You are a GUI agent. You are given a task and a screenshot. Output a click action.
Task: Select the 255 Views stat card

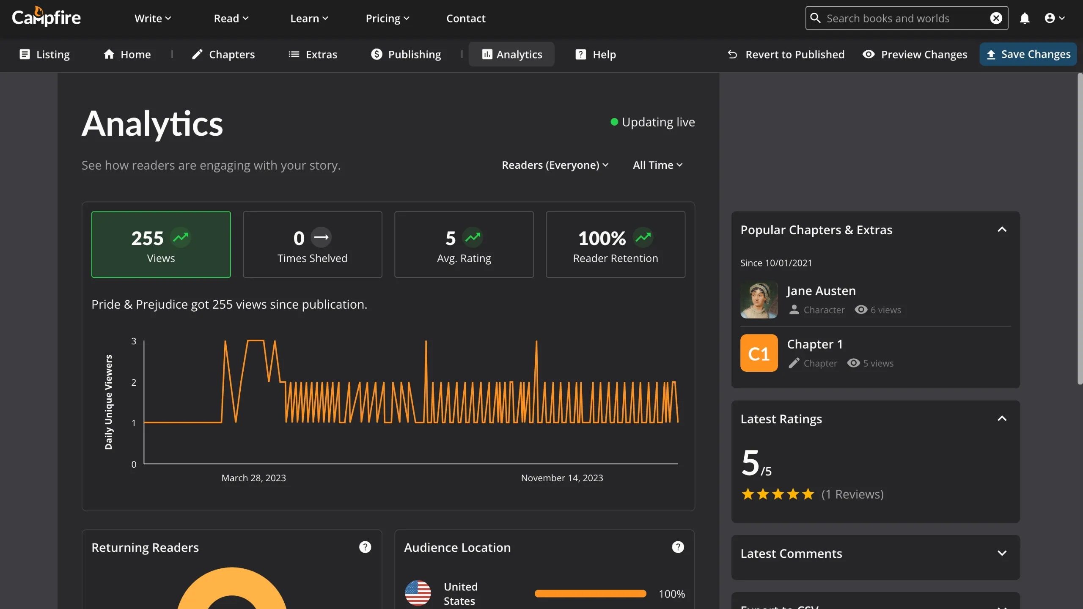click(161, 244)
